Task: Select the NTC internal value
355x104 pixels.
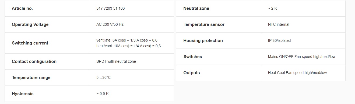Action: (279, 24)
